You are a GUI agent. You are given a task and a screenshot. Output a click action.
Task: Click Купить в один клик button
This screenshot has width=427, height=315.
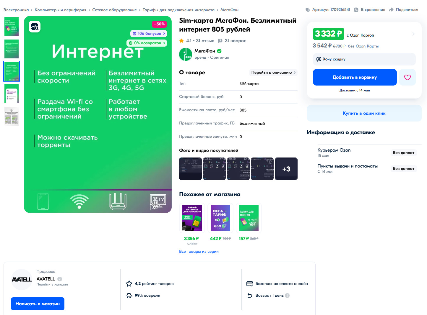point(364,113)
